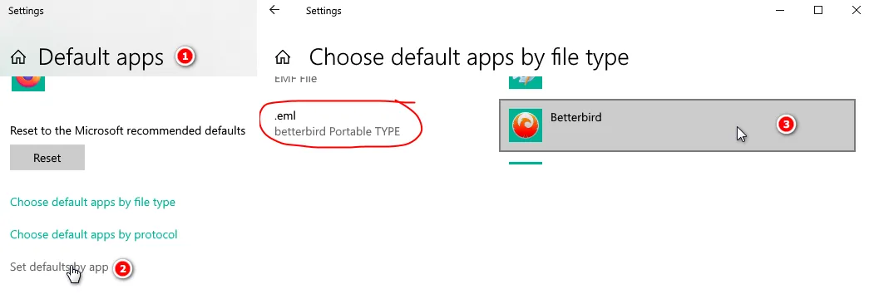Click the red badge numbered 1
Screen dimensions: 869x299
(185, 56)
